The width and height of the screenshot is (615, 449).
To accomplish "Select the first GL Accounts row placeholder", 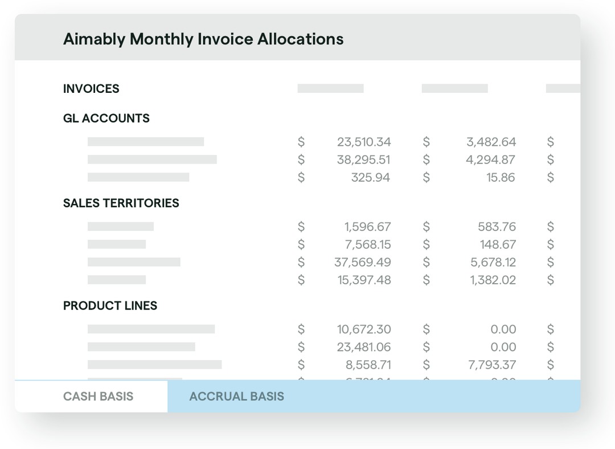I will [145, 141].
